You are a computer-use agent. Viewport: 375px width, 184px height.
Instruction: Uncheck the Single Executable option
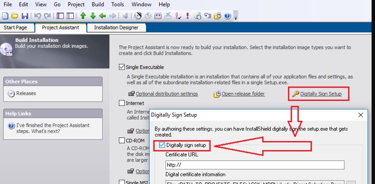click(122, 67)
